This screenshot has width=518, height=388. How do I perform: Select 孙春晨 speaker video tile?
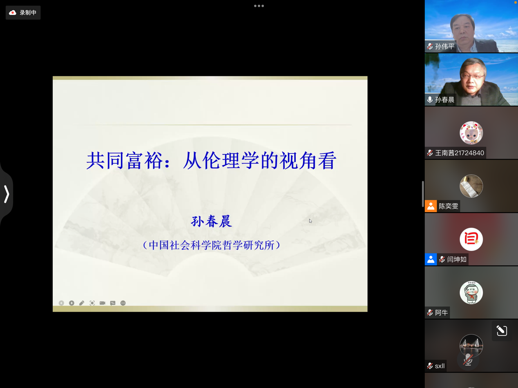[x=471, y=80]
